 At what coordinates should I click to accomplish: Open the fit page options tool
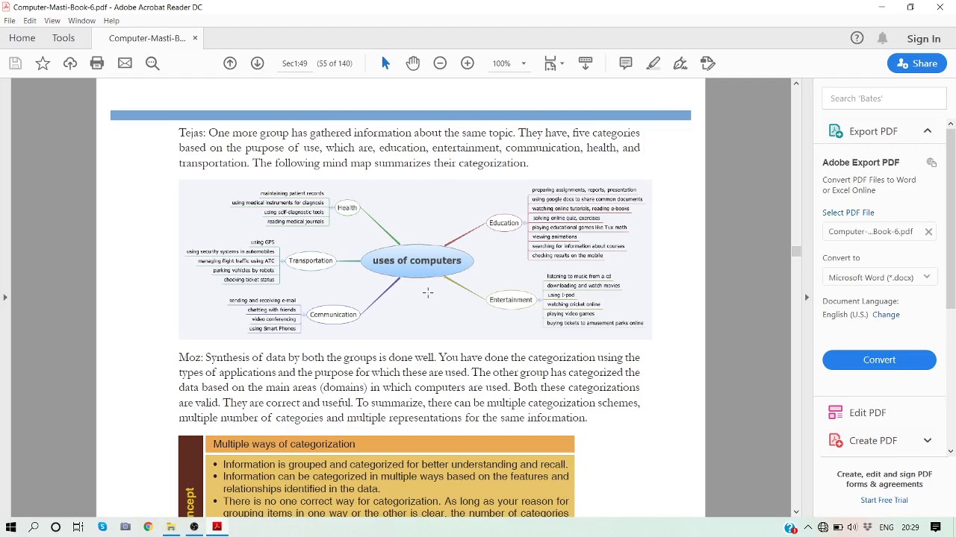tap(553, 63)
